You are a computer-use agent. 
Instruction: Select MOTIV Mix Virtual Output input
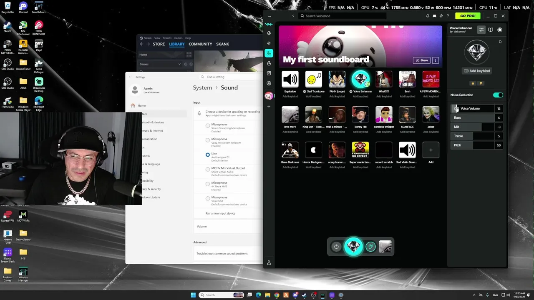pos(208,169)
